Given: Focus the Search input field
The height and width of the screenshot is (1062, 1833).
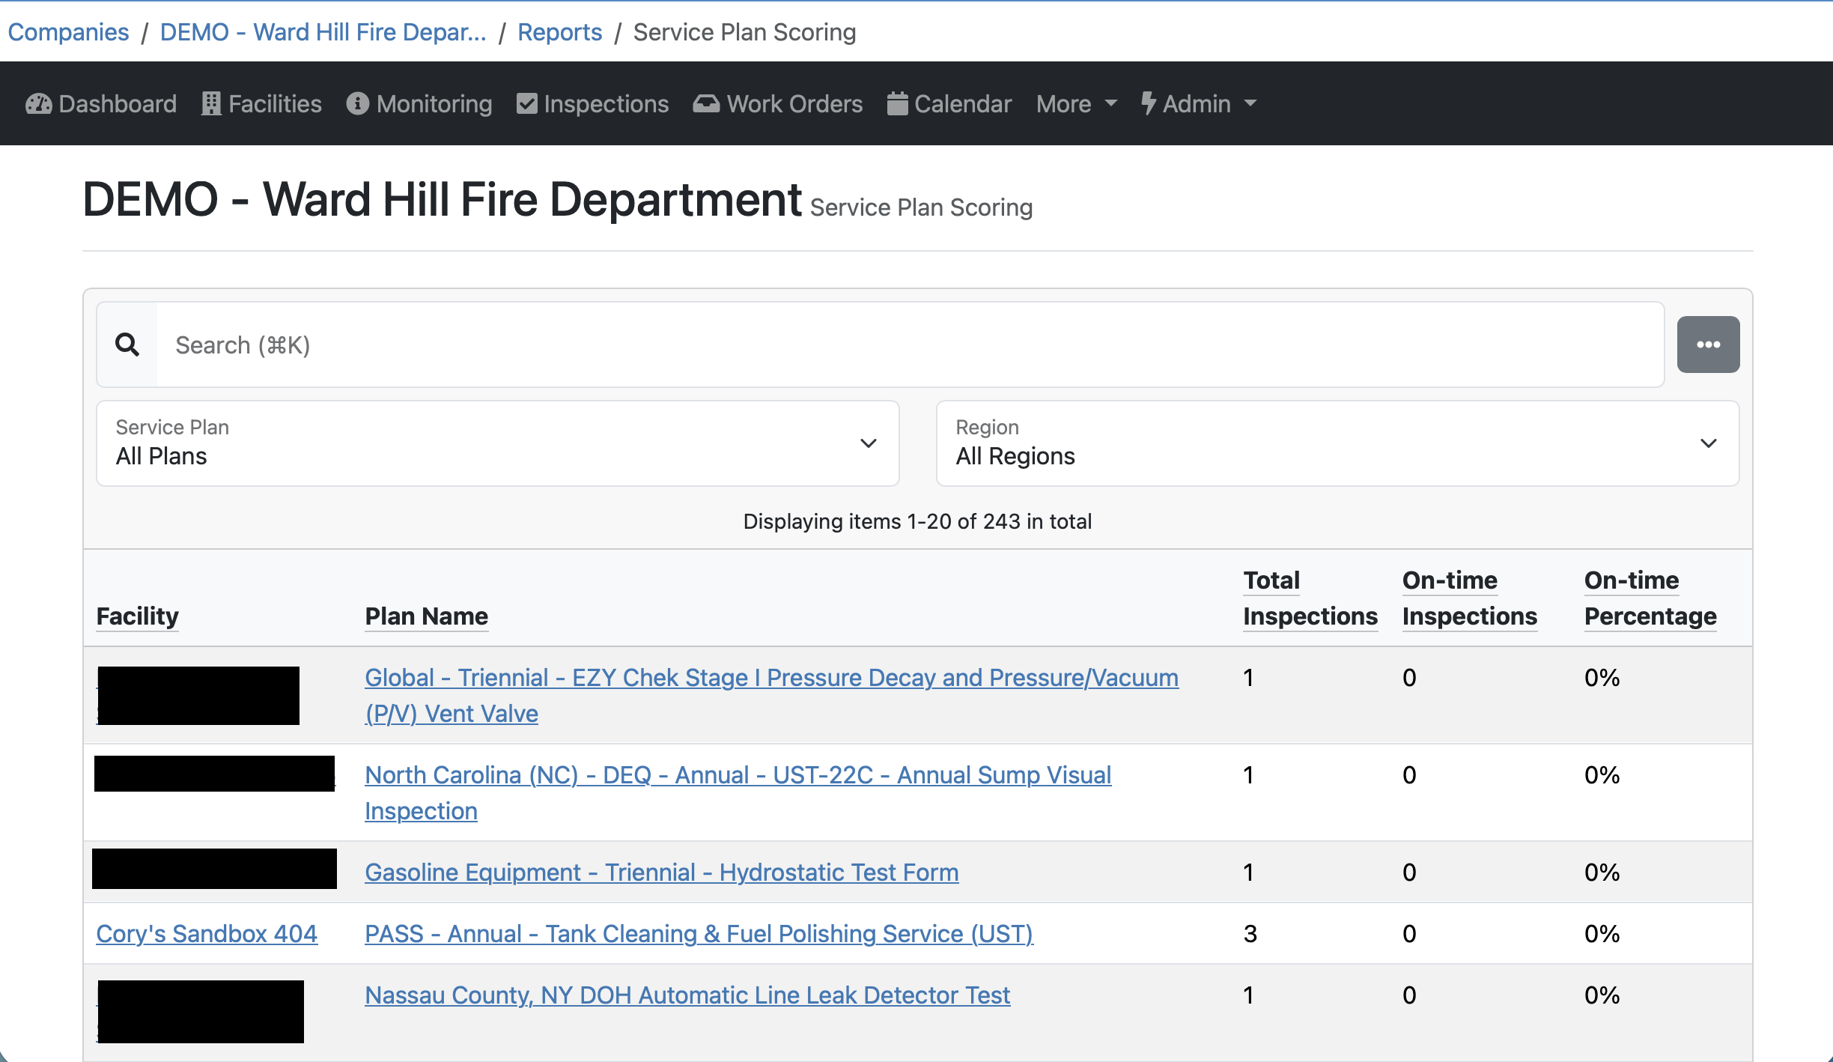Looking at the screenshot, I should coord(909,345).
